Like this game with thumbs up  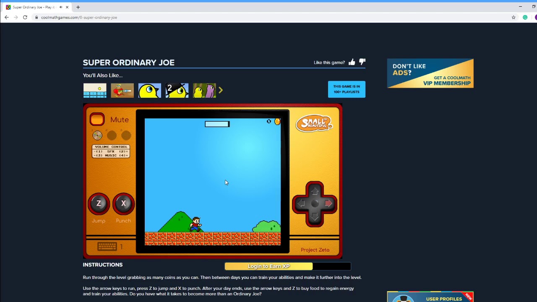[x=352, y=62]
